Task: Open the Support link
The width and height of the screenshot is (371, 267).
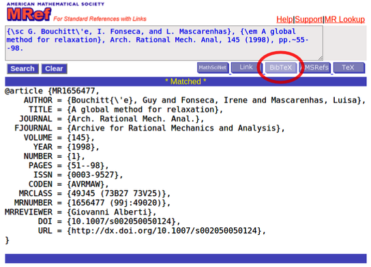Action: pyautogui.click(x=308, y=19)
